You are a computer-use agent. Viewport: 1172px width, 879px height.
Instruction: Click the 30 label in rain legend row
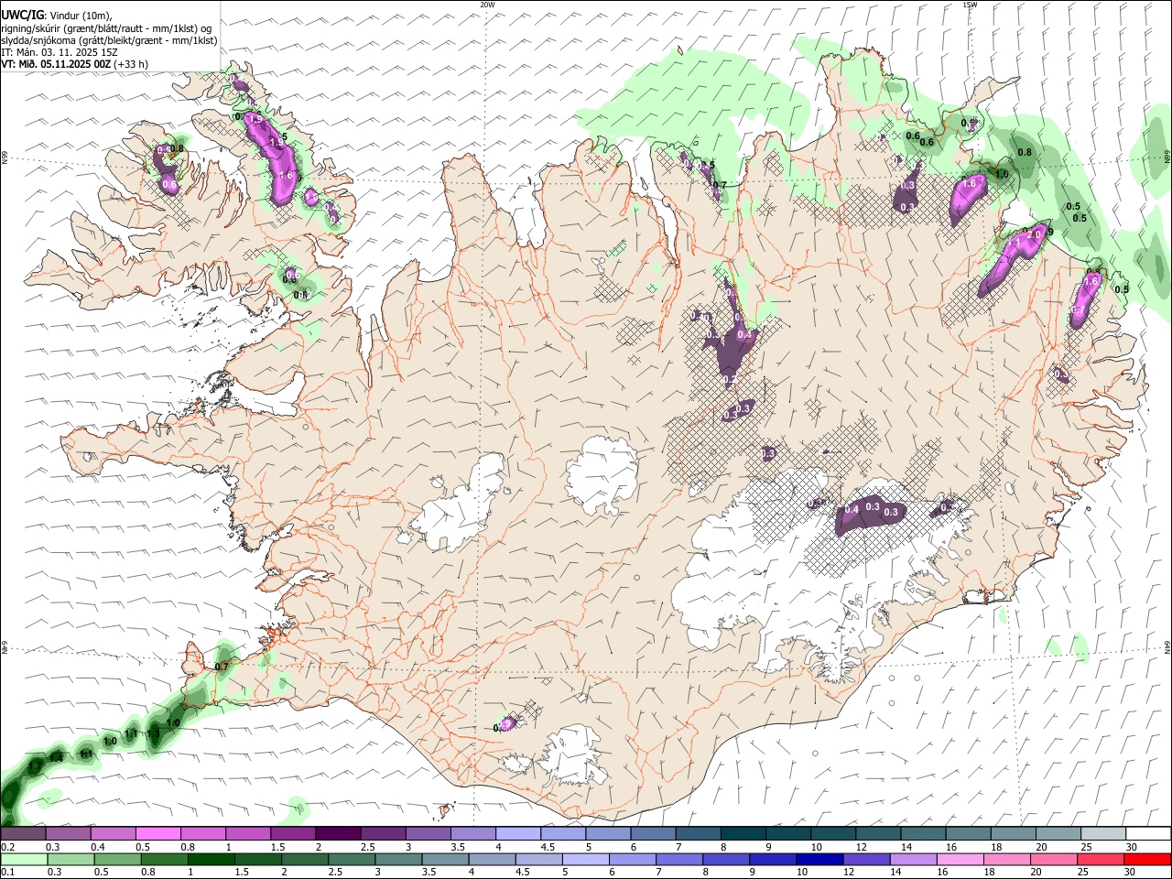pos(1128,873)
